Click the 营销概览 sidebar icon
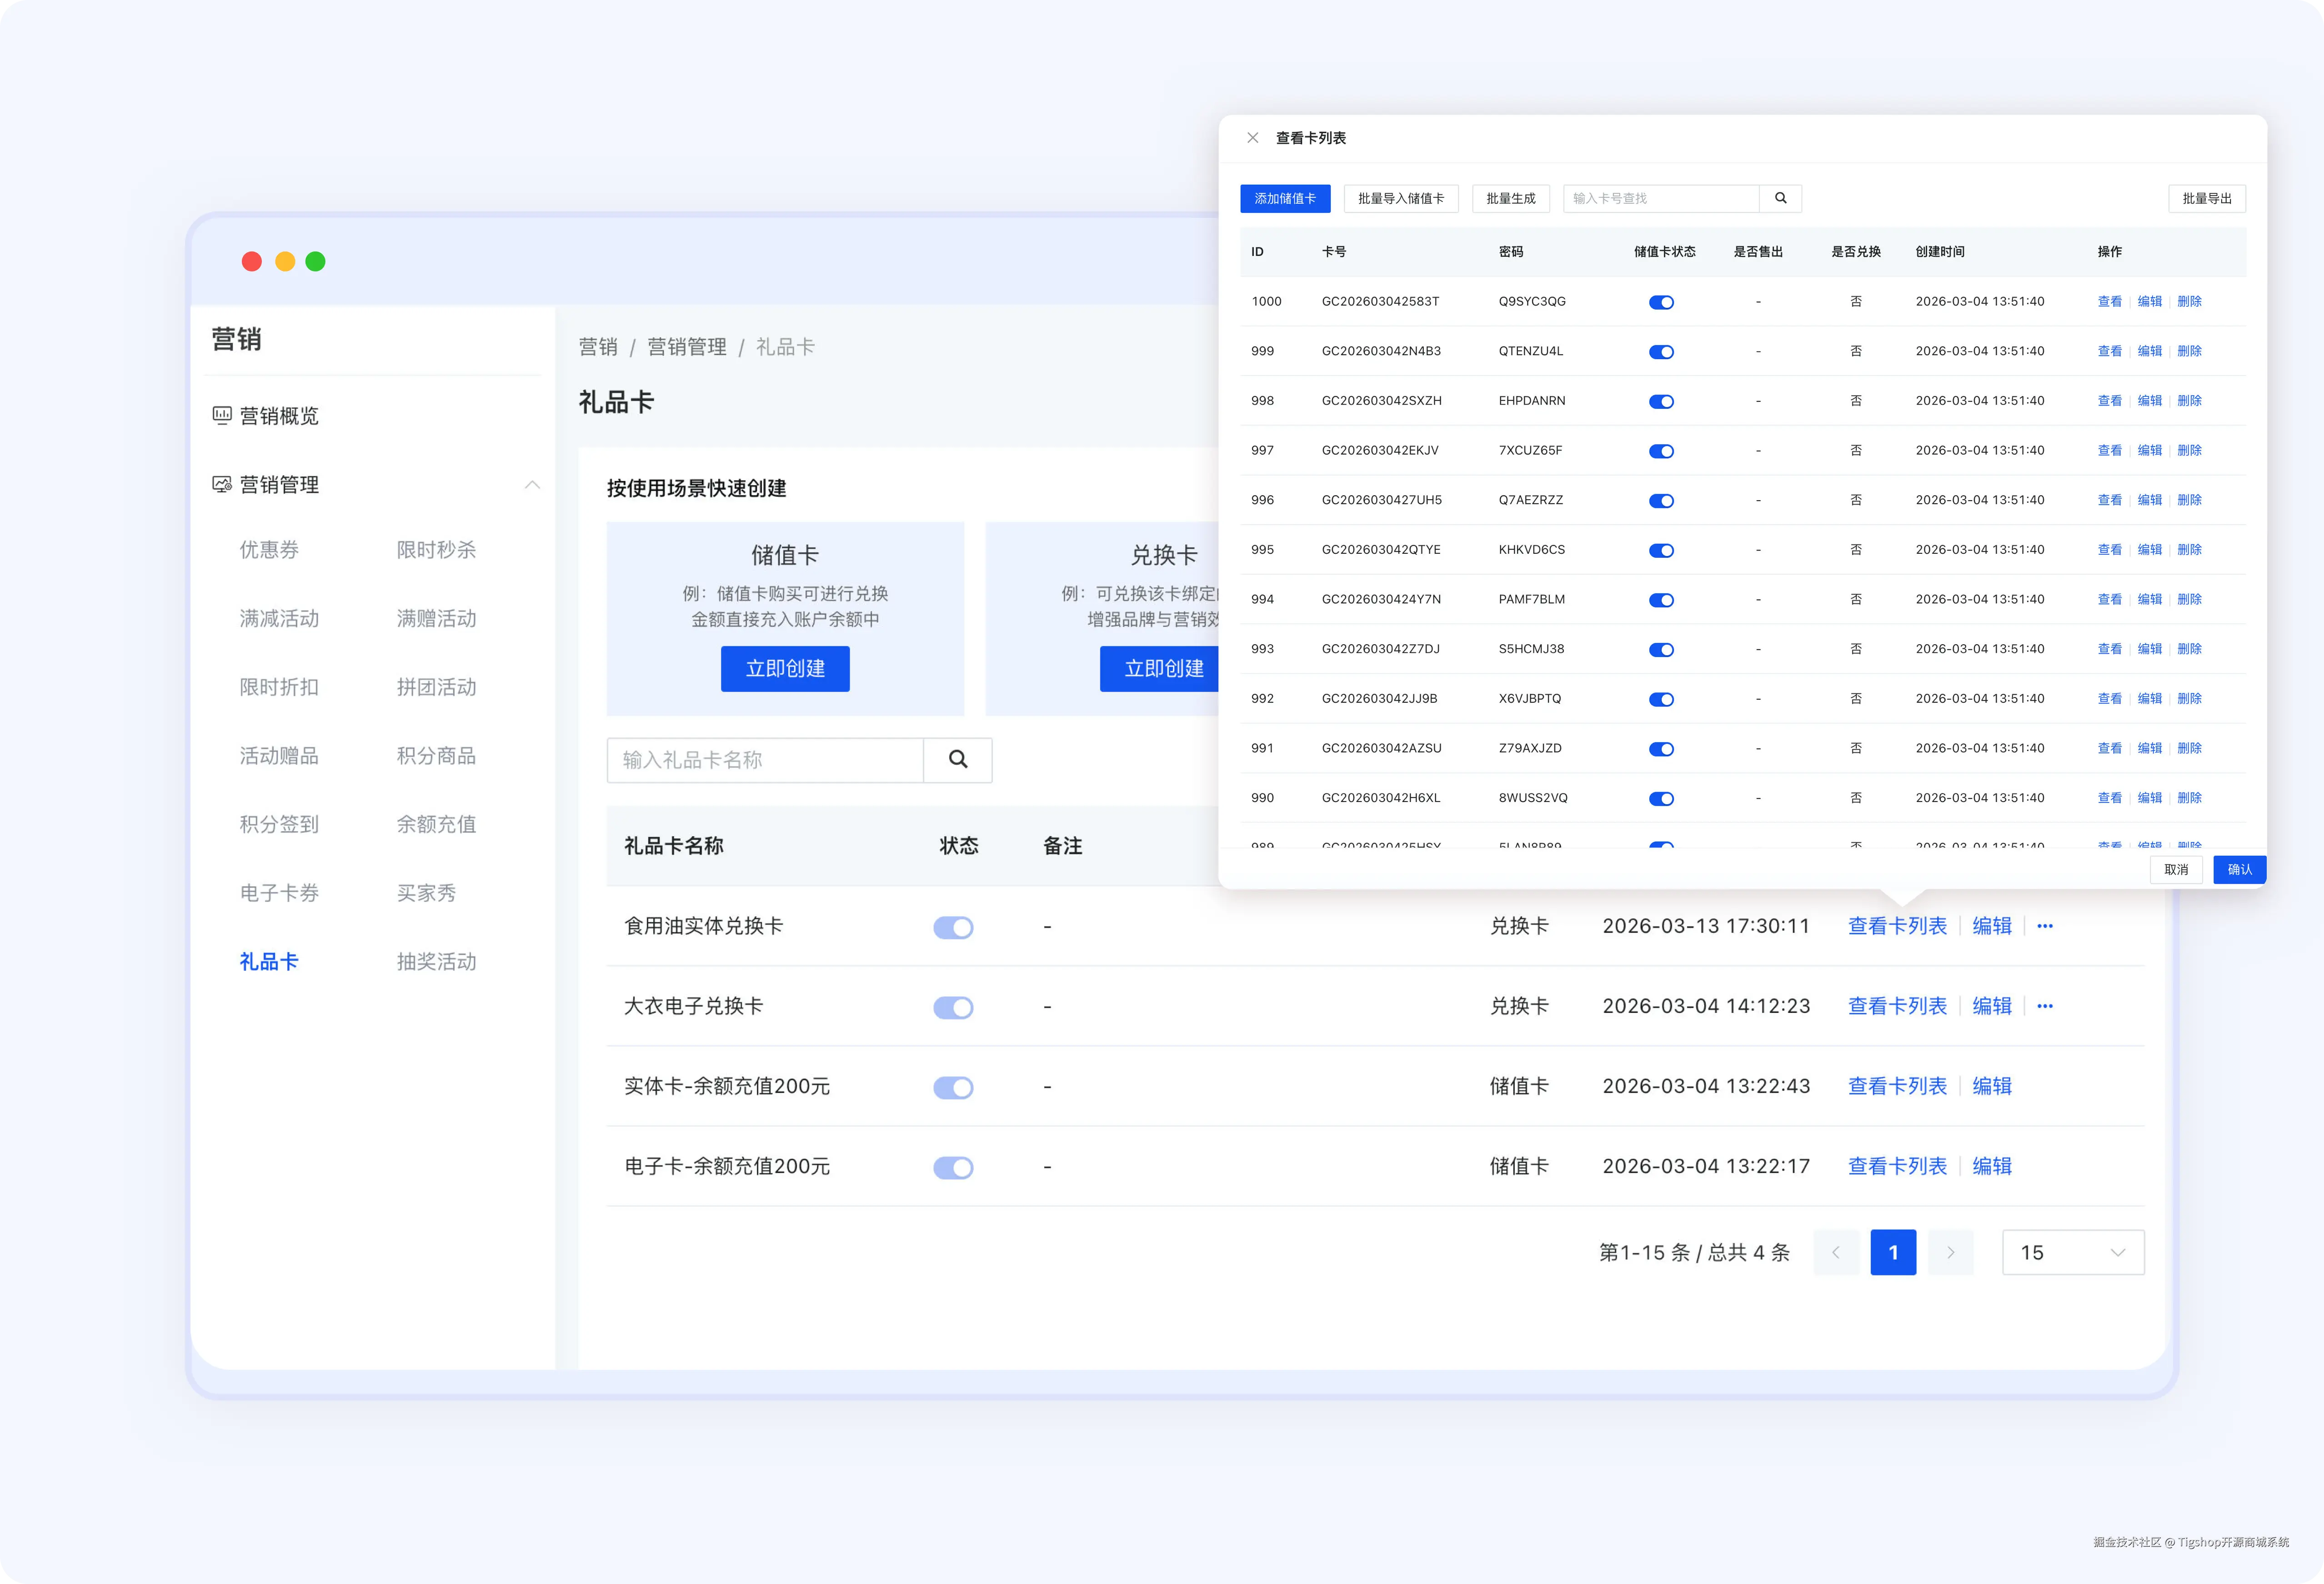The height and width of the screenshot is (1584, 2324). [222, 415]
